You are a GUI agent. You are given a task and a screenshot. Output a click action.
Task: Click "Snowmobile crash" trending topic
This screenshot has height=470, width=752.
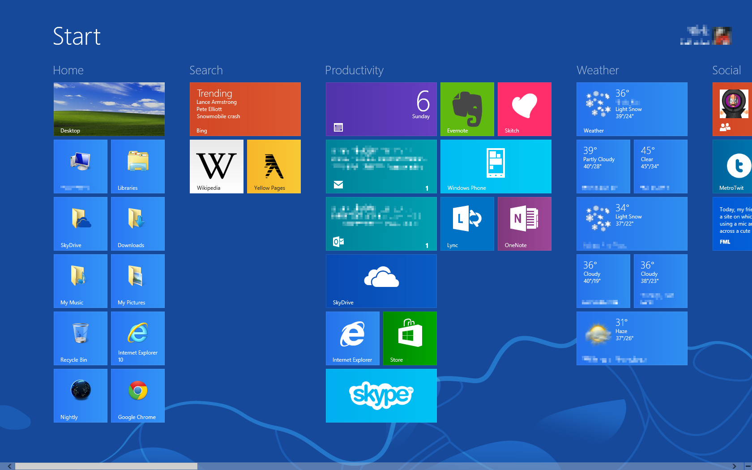[x=218, y=116]
